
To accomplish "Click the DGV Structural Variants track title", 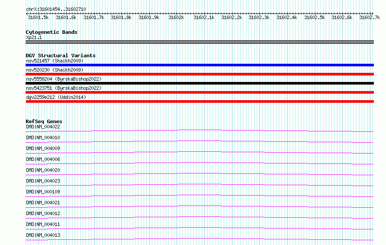I will (61, 56).
